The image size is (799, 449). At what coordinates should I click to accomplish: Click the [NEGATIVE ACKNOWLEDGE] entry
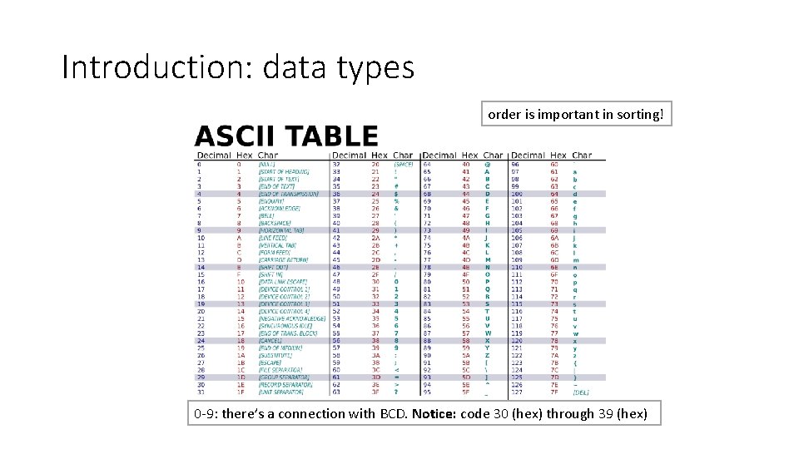point(290,318)
